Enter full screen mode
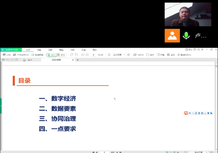This screenshot has height=153, width=218. 150,55
